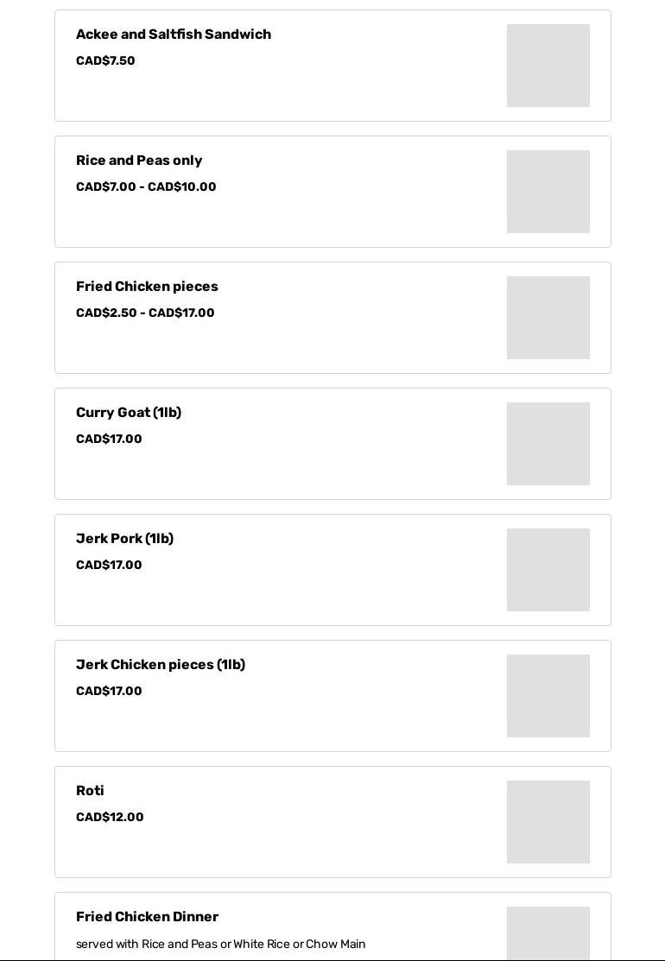Click the CAD$12.00 Roti price
This screenshot has height=961, width=665.
[110, 818]
